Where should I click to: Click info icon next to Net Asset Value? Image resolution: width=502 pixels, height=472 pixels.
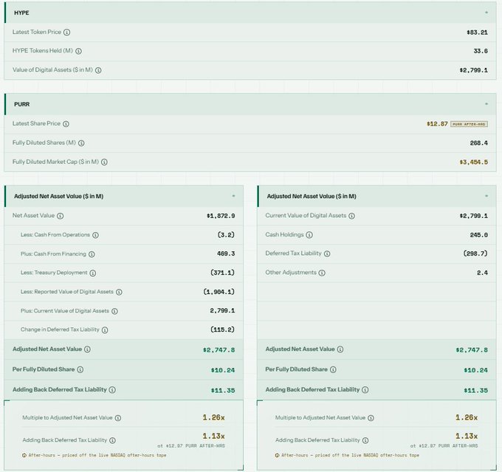pos(61,216)
